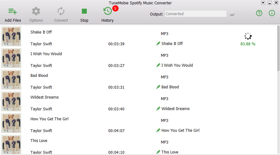The image size is (280, 155).
Task: Click the Wildest Dreams song title
Action: (44, 97)
